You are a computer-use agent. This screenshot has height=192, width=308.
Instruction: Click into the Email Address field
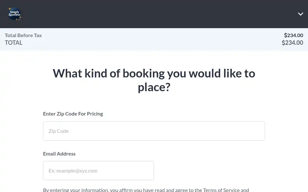tap(98, 171)
